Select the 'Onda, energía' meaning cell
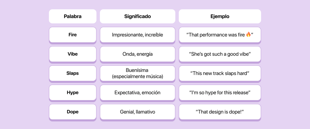The height and width of the screenshot is (129, 310). (x=137, y=54)
